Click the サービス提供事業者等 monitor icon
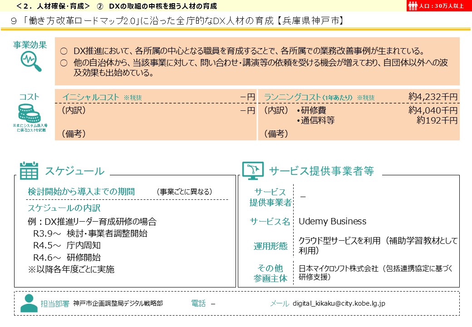 coord(252,170)
